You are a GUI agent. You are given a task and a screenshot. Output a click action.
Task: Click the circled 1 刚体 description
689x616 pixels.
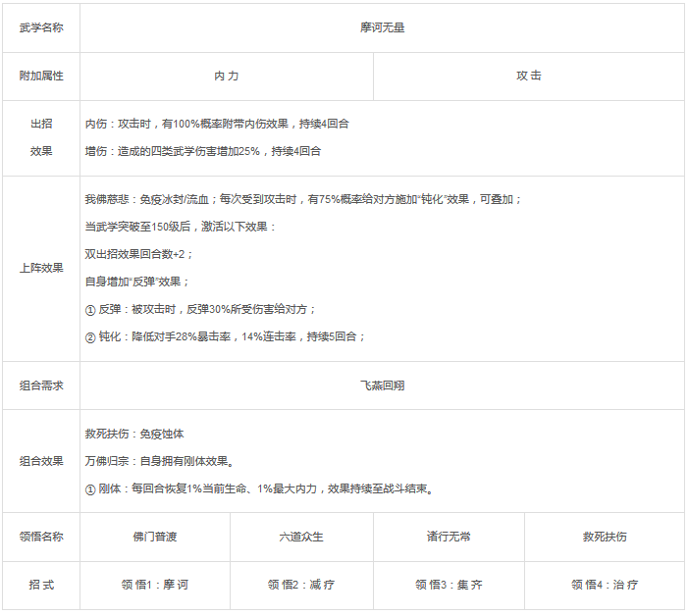259,488
